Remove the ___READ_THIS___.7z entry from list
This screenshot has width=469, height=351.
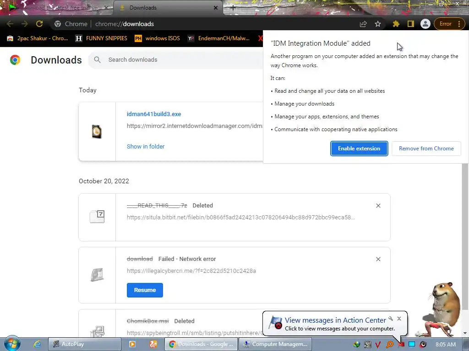[x=378, y=206]
